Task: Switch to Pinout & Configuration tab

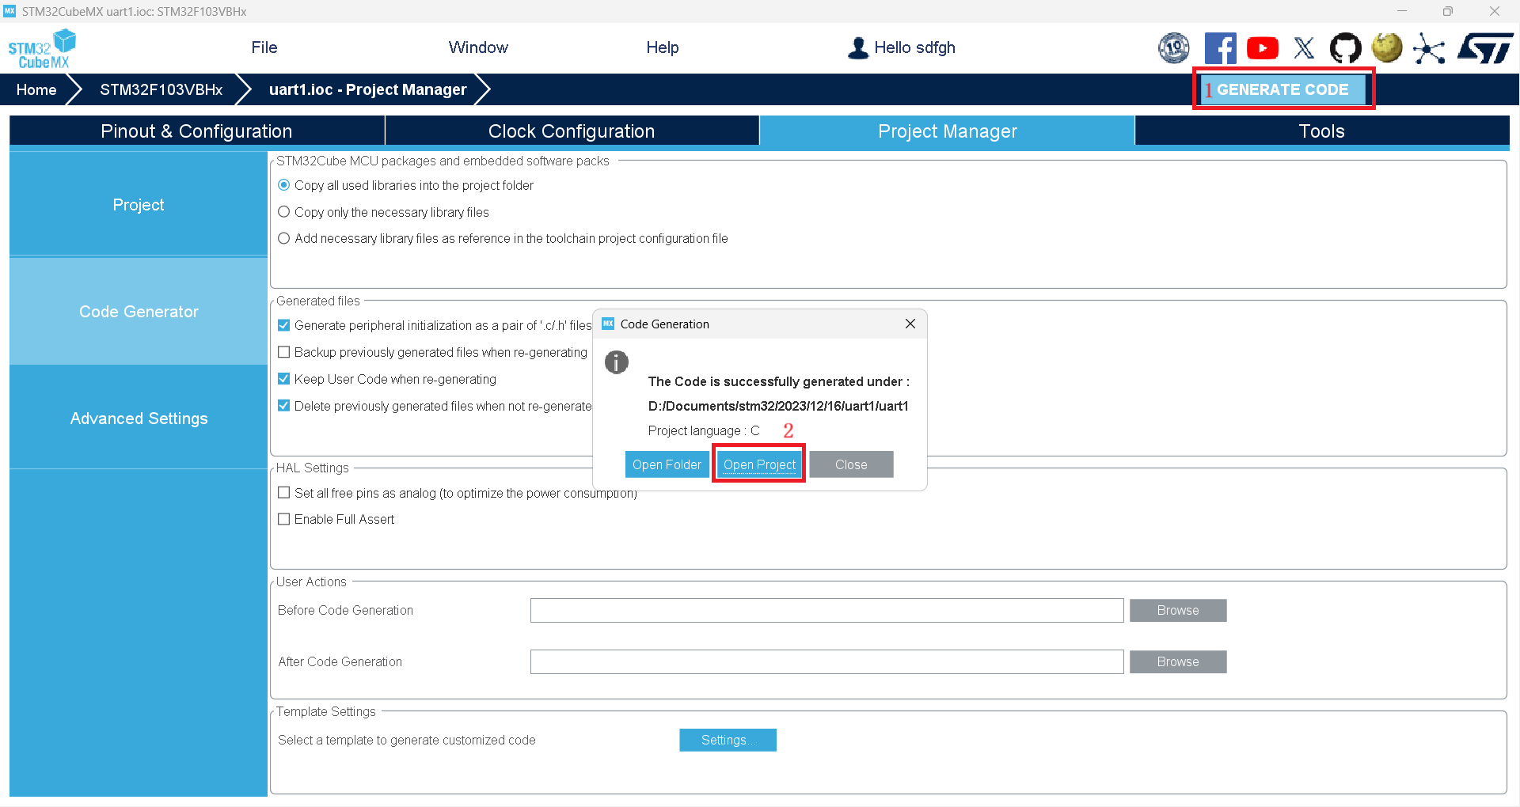Action: click(196, 131)
